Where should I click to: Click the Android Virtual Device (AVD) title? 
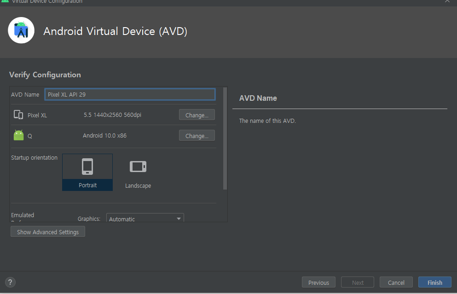point(116,31)
